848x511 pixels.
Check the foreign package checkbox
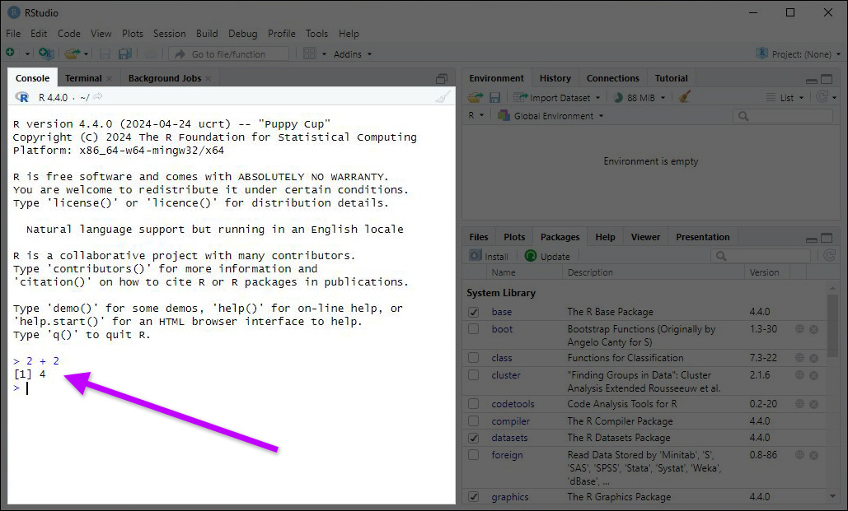tap(474, 455)
